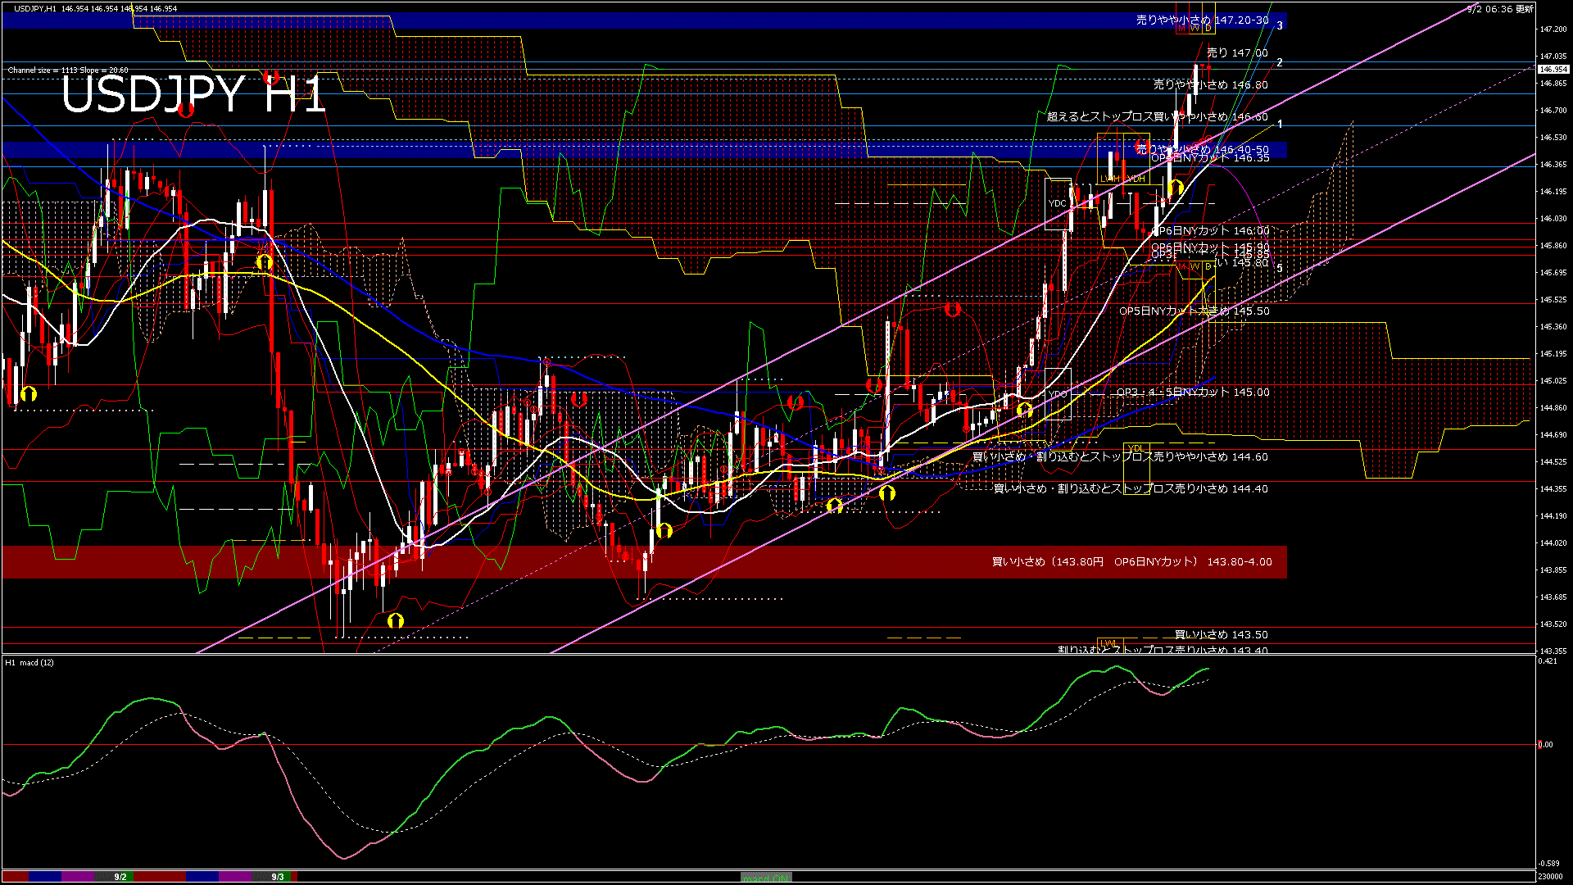Click the "売り 147.00" order label
The image size is (1573, 885).
[1237, 52]
